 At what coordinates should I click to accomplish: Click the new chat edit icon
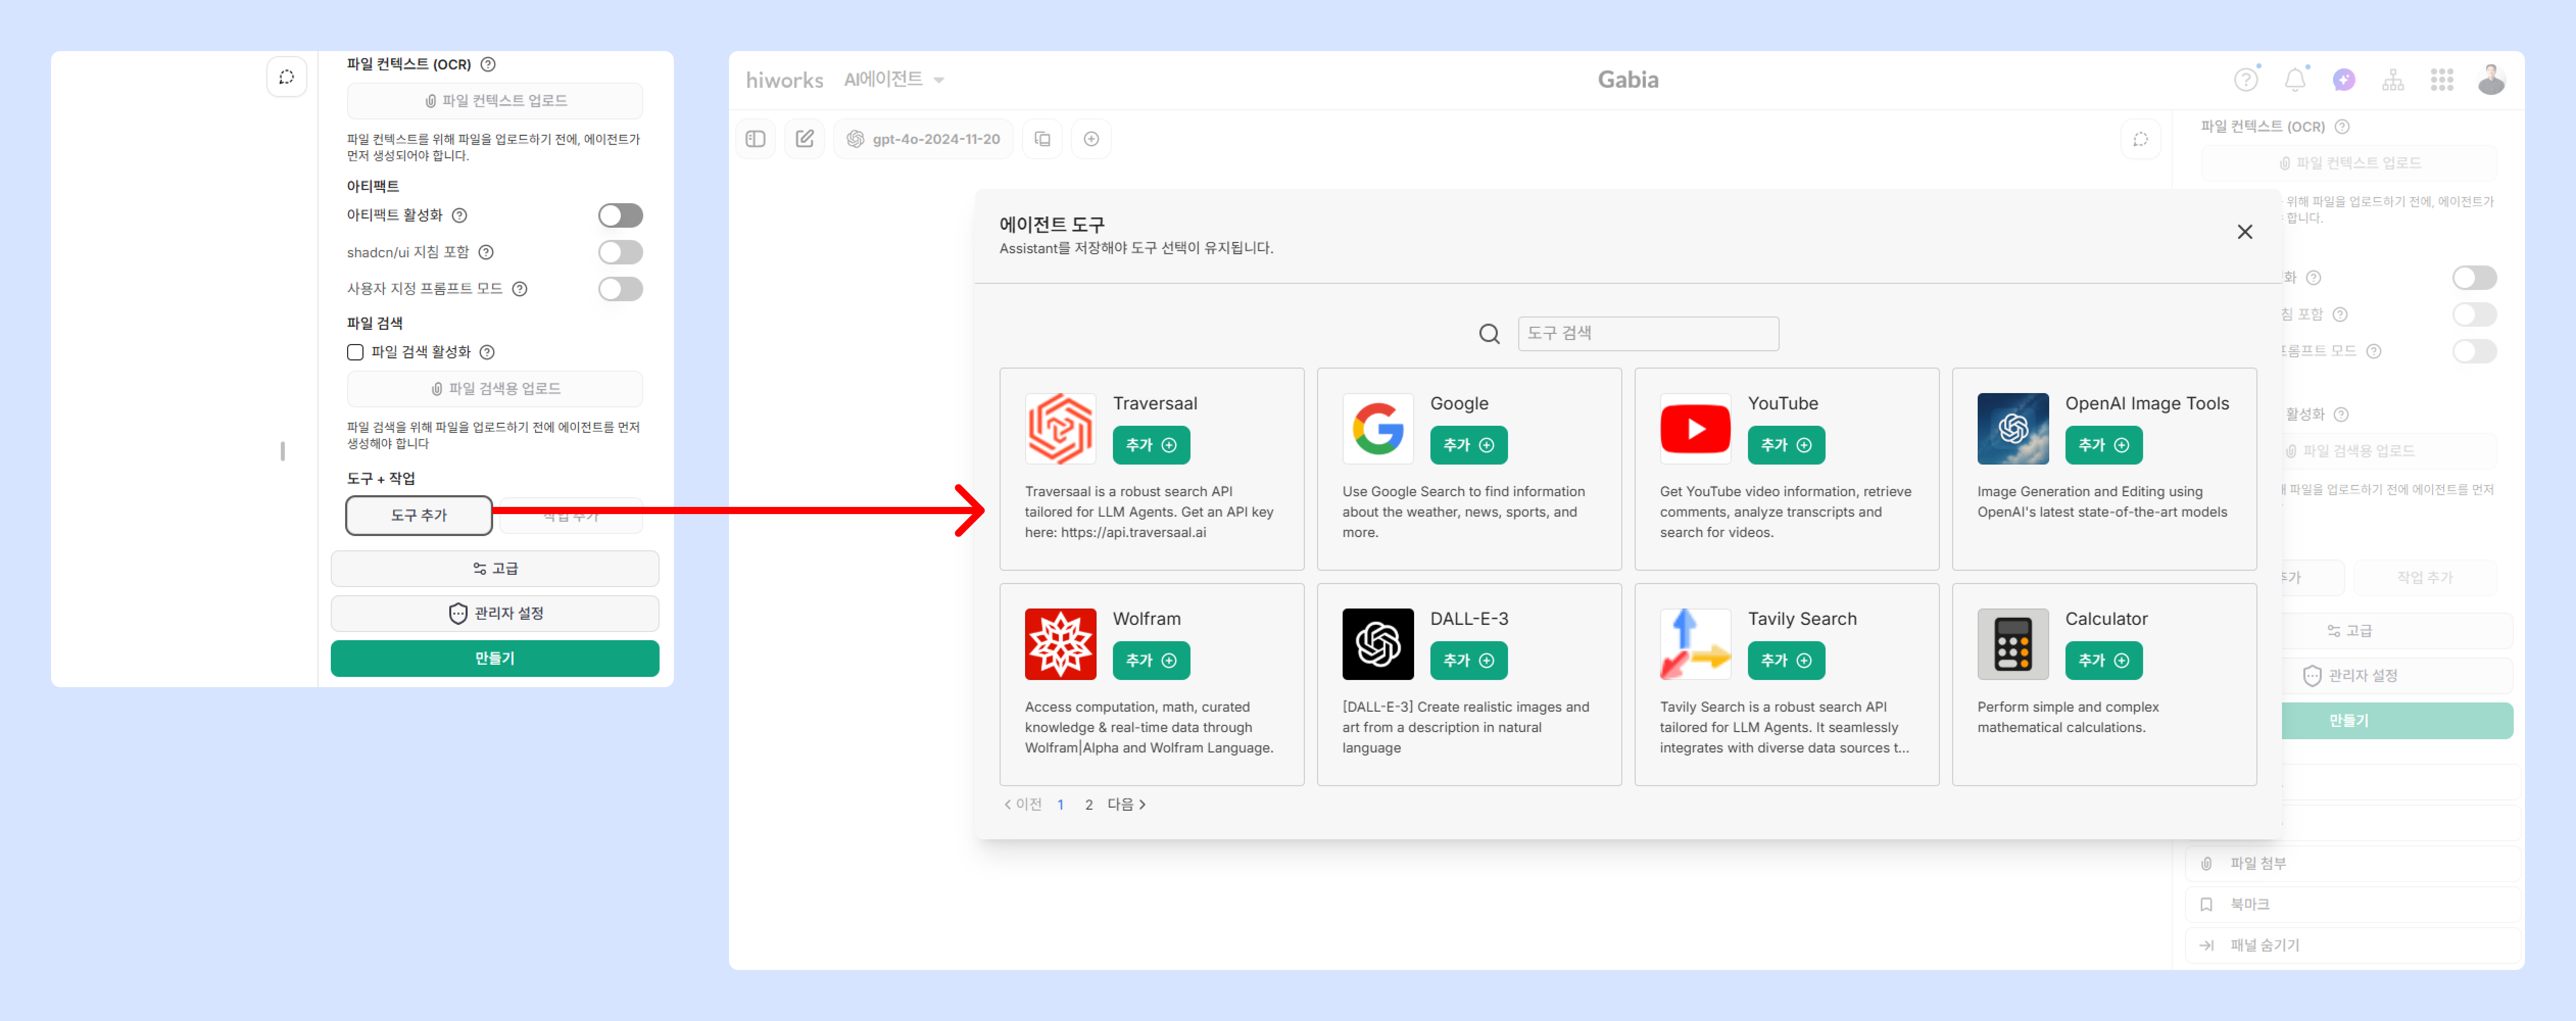tap(804, 139)
